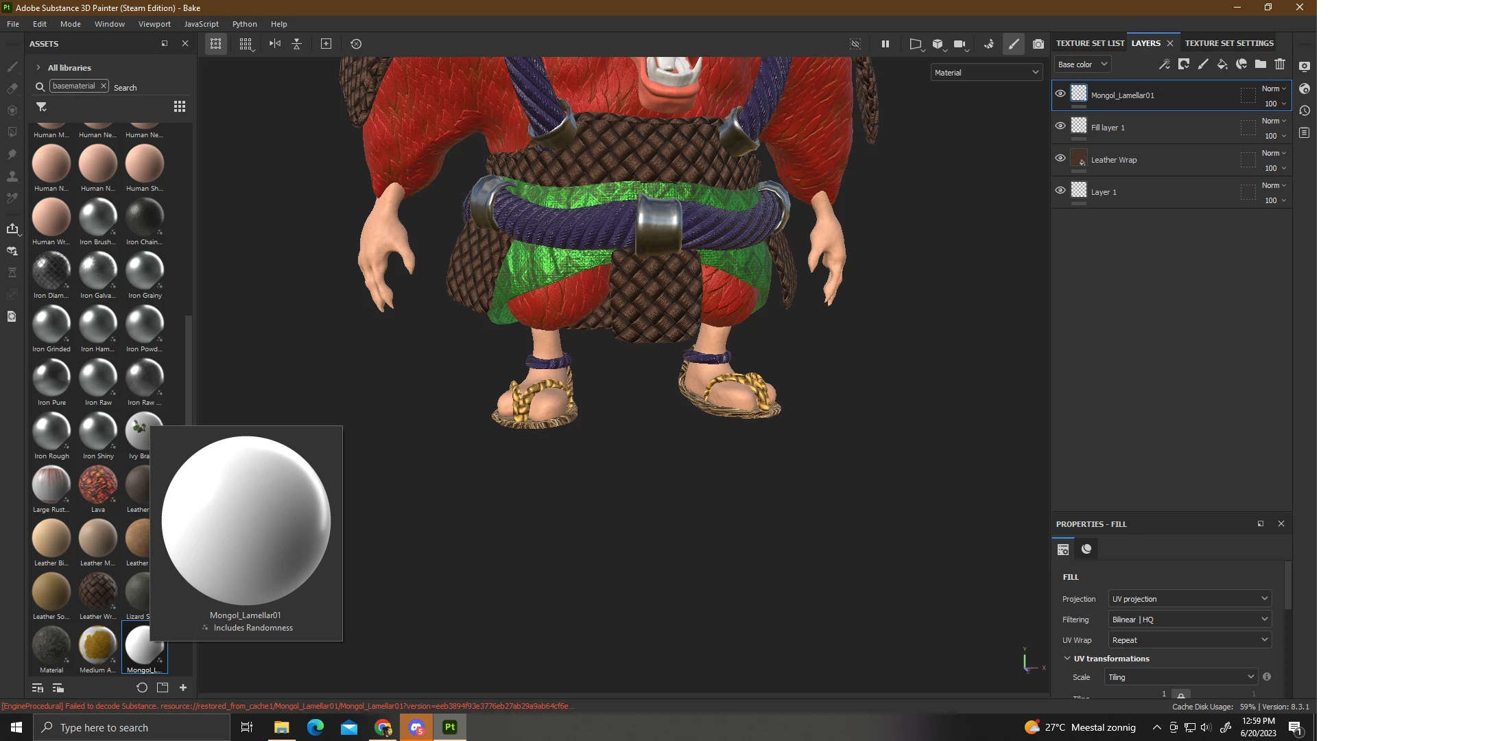Open Substance Painter in the Windows taskbar
Screen dimensions: 1487x741
450,727
